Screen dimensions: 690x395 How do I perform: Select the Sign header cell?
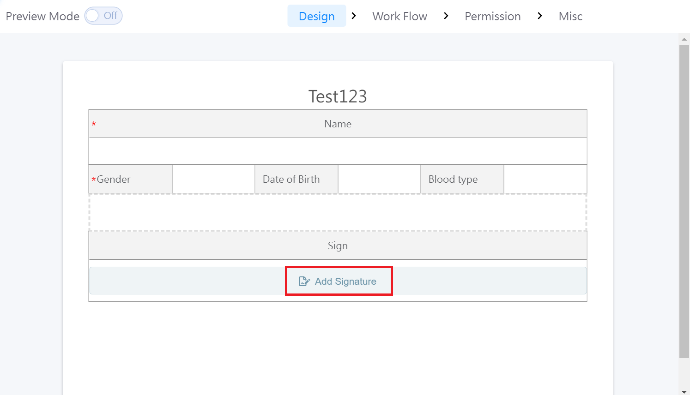point(338,245)
